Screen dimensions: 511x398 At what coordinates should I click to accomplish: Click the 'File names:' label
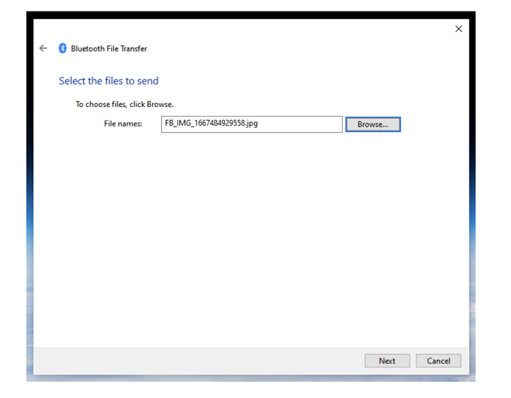click(123, 124)
